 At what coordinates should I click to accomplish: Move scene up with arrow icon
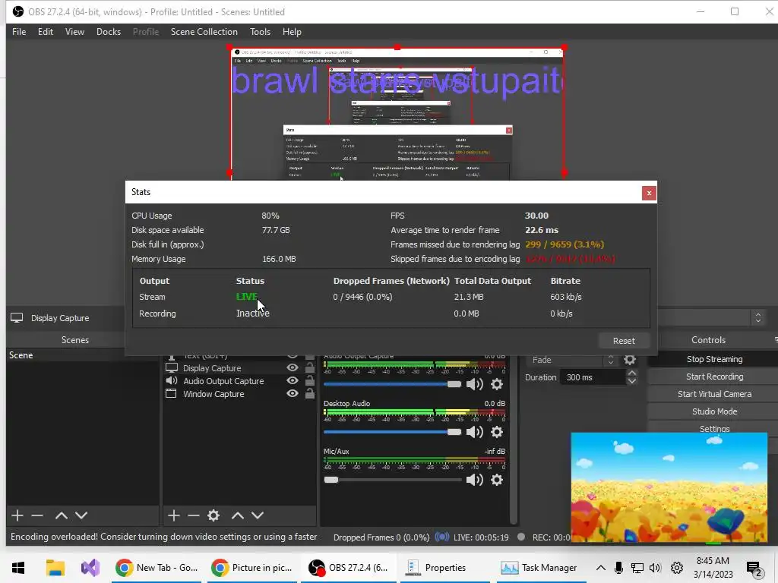[x=62, y=515]
